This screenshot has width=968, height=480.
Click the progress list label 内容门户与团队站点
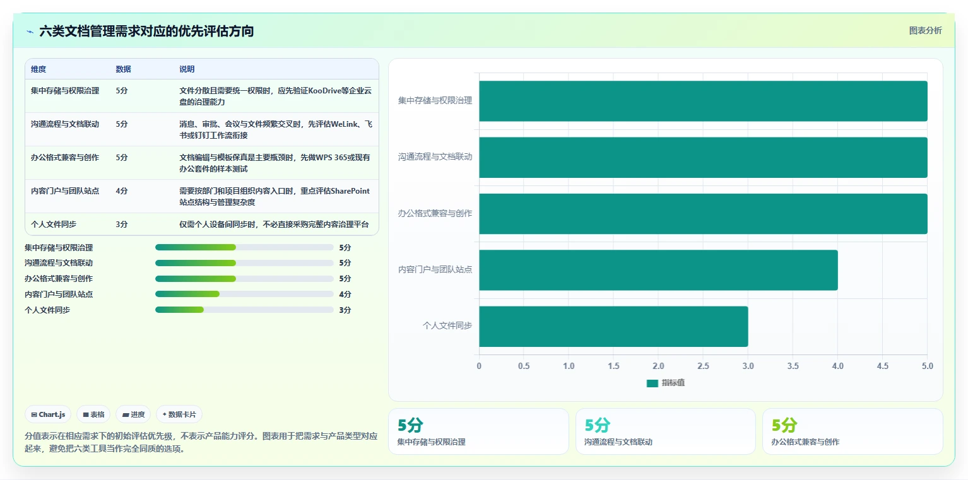(59, 295)
